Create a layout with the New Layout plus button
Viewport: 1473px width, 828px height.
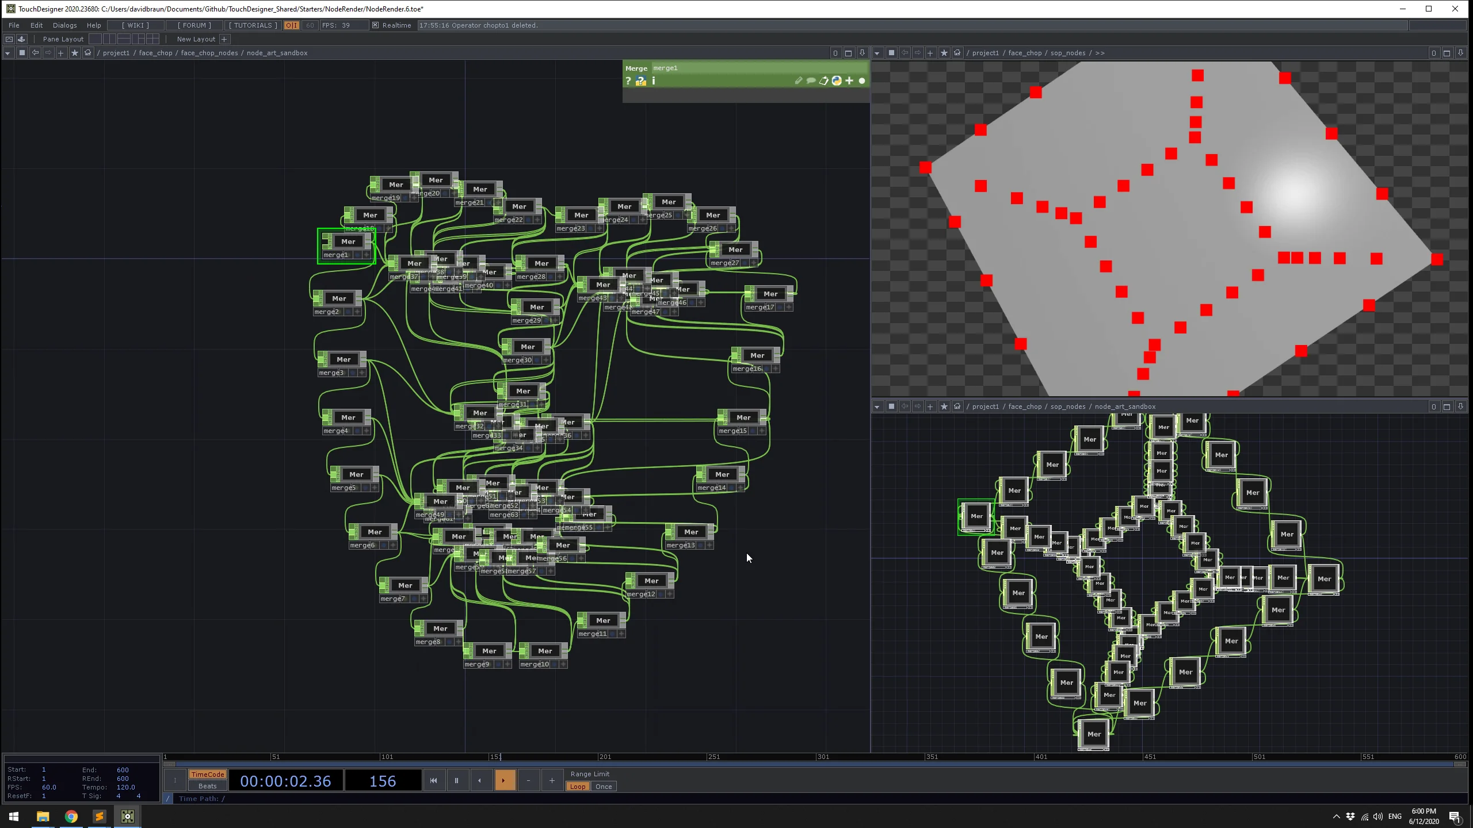click(x=224, y=39)
